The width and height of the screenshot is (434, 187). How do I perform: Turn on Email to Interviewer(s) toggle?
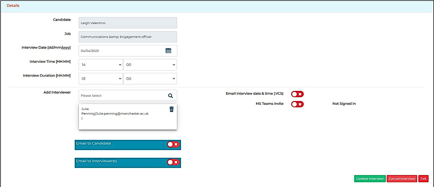(x=173, y=162)
